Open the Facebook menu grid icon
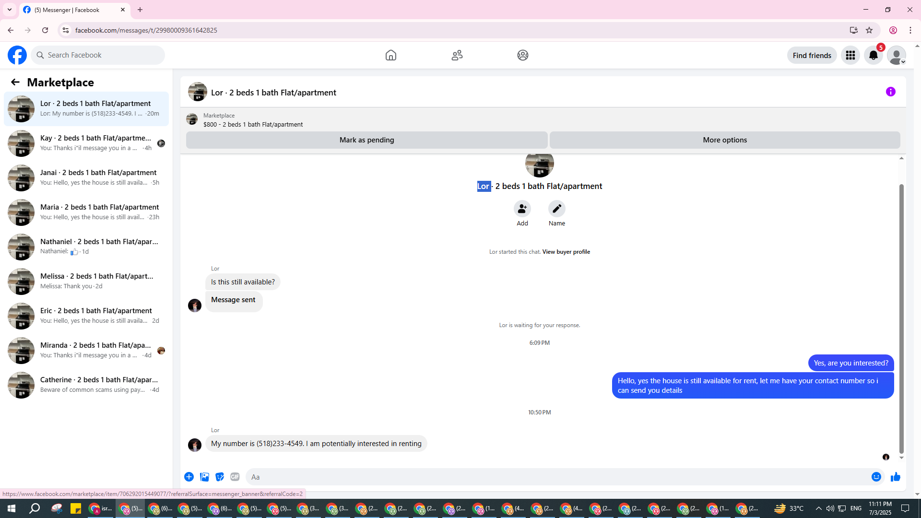921x518 pixels. click(x=850, y=55)
